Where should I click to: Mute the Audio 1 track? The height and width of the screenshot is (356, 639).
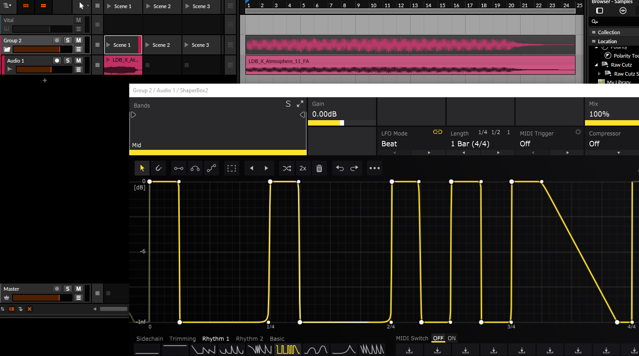point(78,60)
